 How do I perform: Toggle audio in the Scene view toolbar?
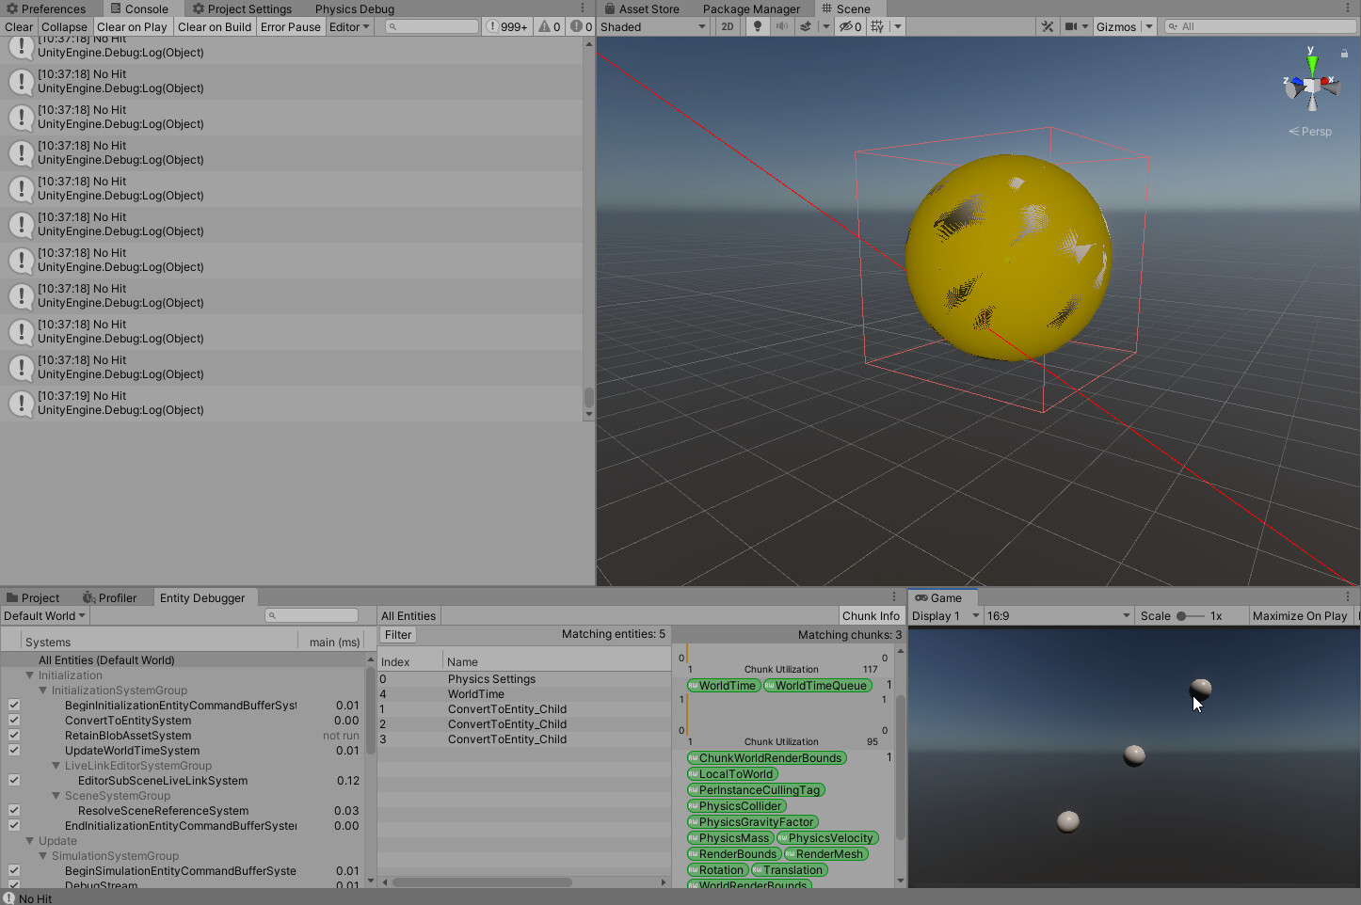click(783, 26)
